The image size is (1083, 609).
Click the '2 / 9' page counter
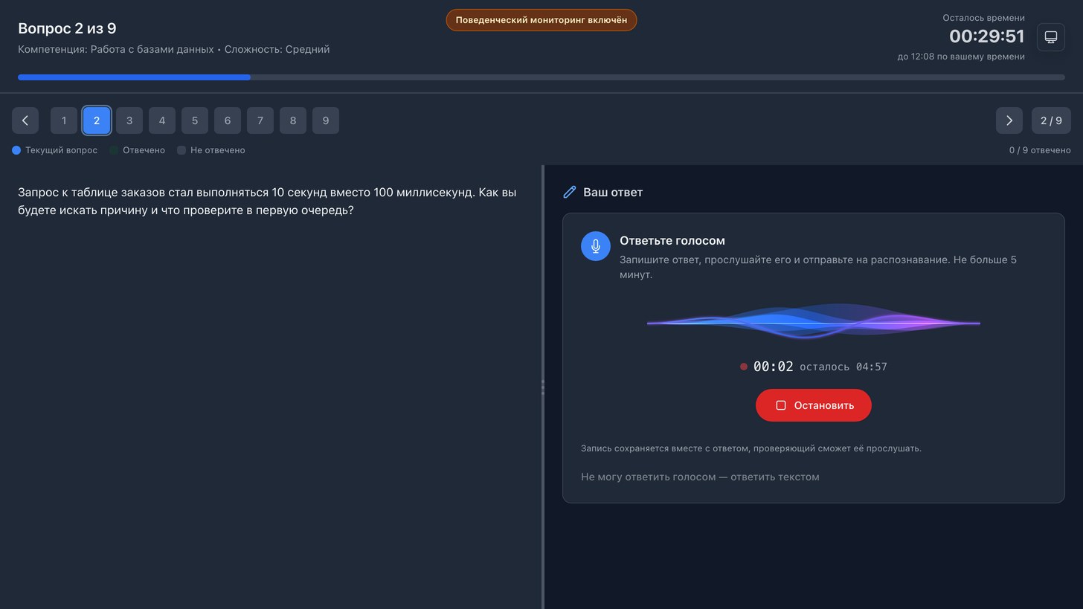click(1051, 120)
